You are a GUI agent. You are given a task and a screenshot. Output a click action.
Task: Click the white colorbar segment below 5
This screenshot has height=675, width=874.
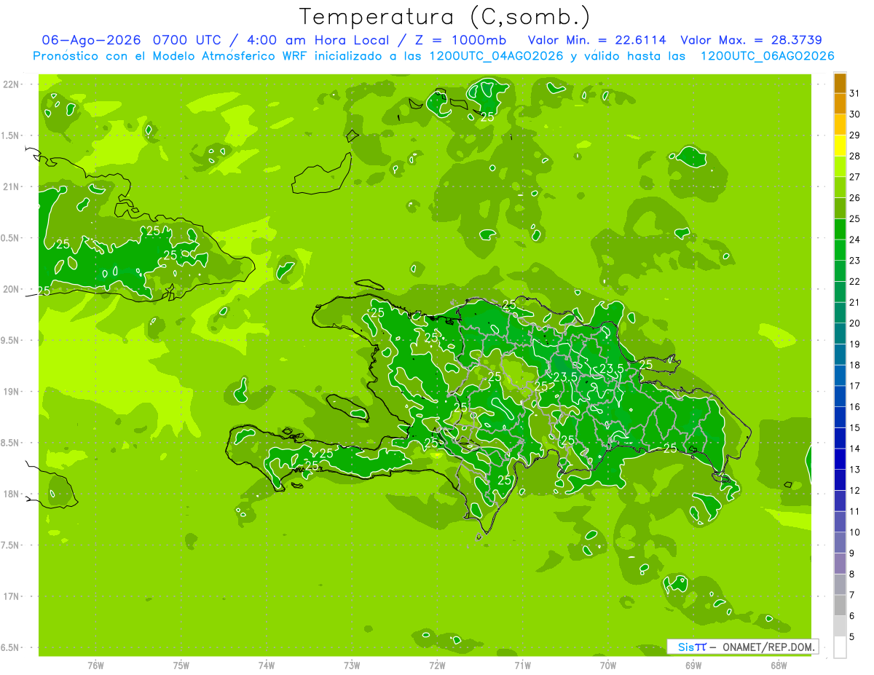point(840,647)
